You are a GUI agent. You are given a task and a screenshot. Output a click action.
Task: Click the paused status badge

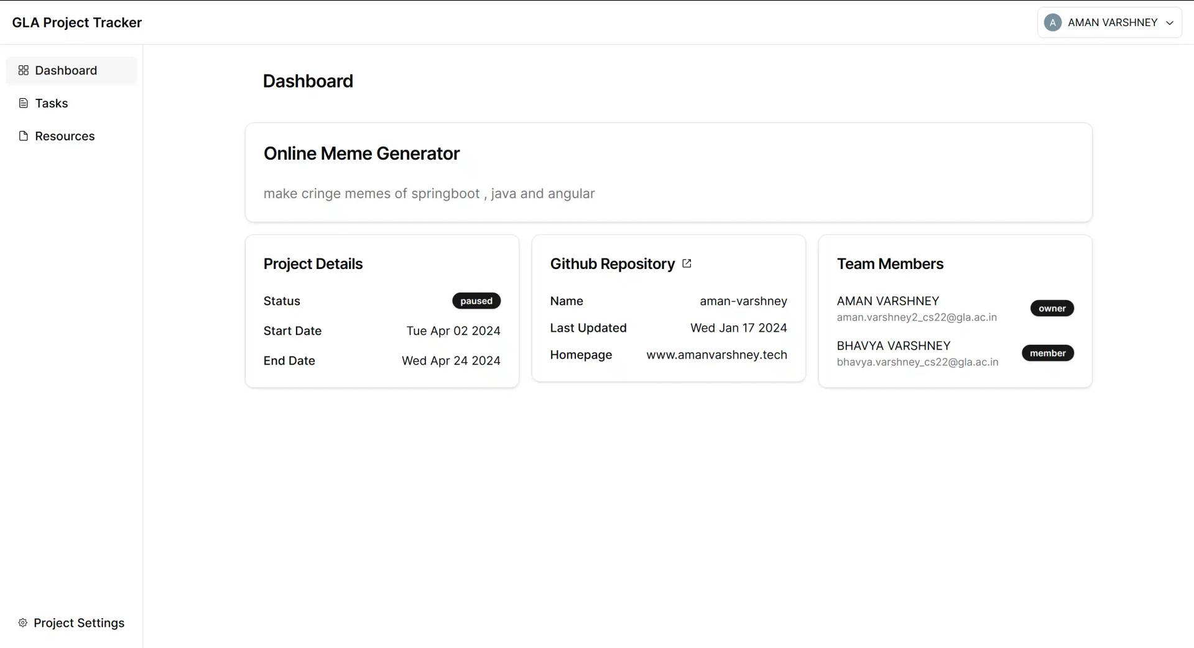pyautogui.click(x=476, y=301)
